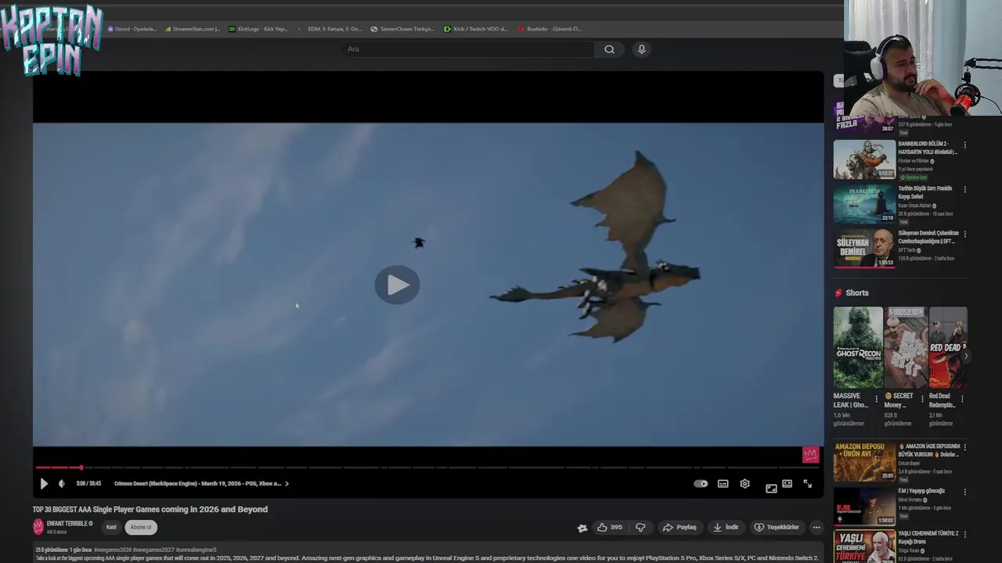1002x563 pixels.
Task: Click the Kaan Ünsal Alphan channel name
Action: [x=914, y=206]
